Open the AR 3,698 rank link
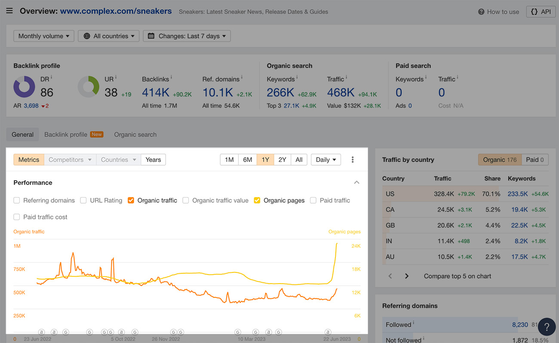Image resolution: width=559 pixels, height=343 pixels. click(x=31, y=106)
